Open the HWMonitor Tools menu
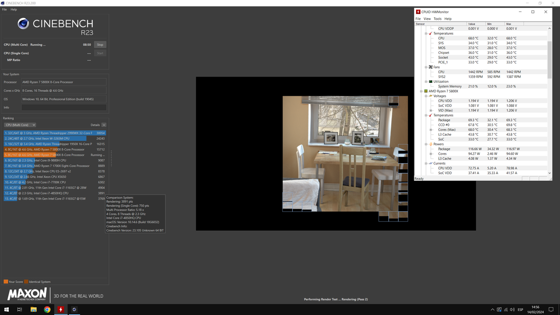The width and height of the screenshot is (560, 315). coord(437,19)
